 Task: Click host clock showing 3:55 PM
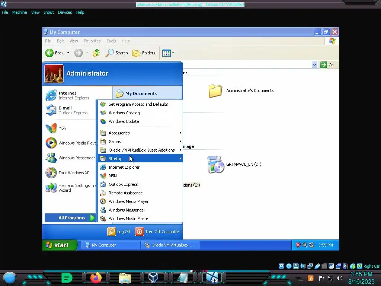361,274
